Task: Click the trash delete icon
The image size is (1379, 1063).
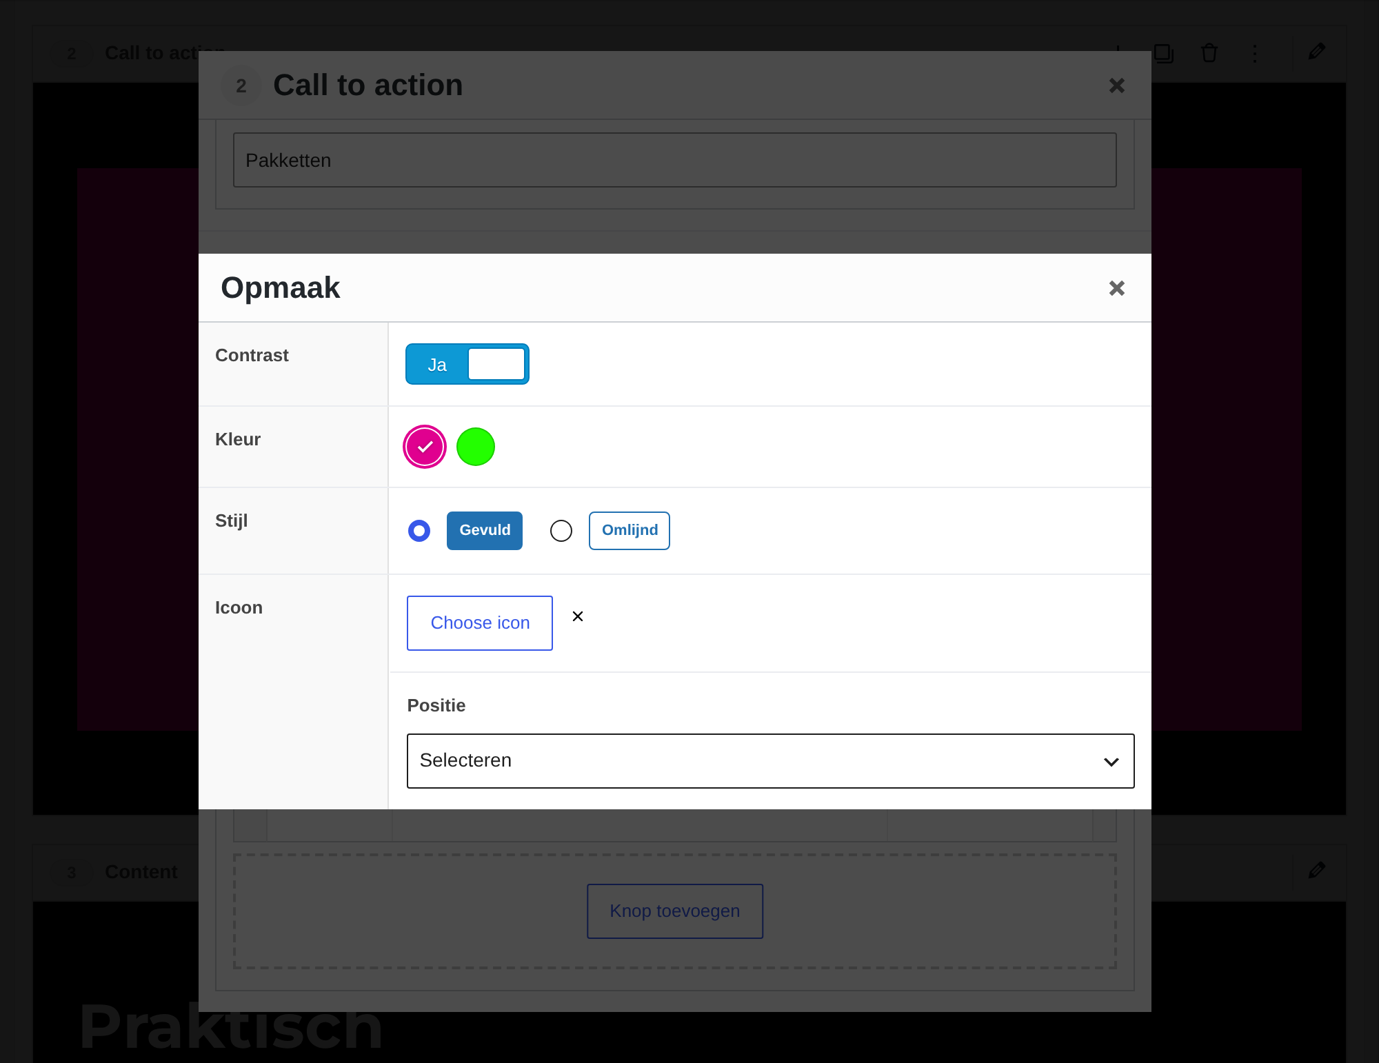Action: (1209, 53)
